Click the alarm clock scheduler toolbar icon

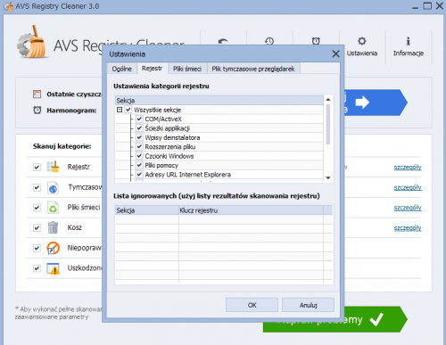click(316, 41)
